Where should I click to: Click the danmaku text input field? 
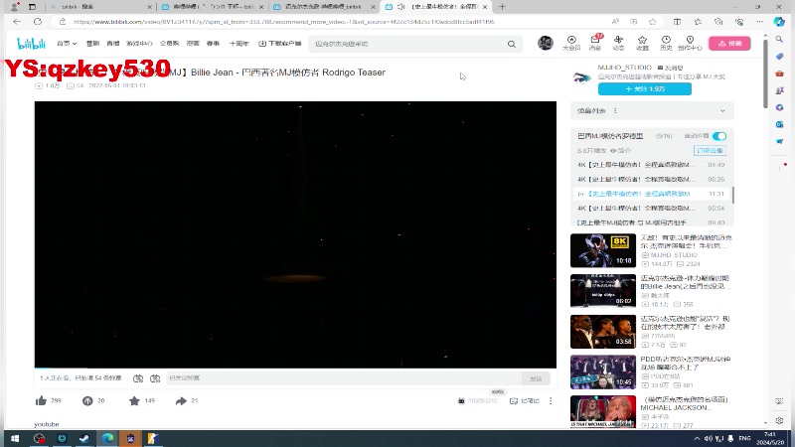tap(344, 378)
